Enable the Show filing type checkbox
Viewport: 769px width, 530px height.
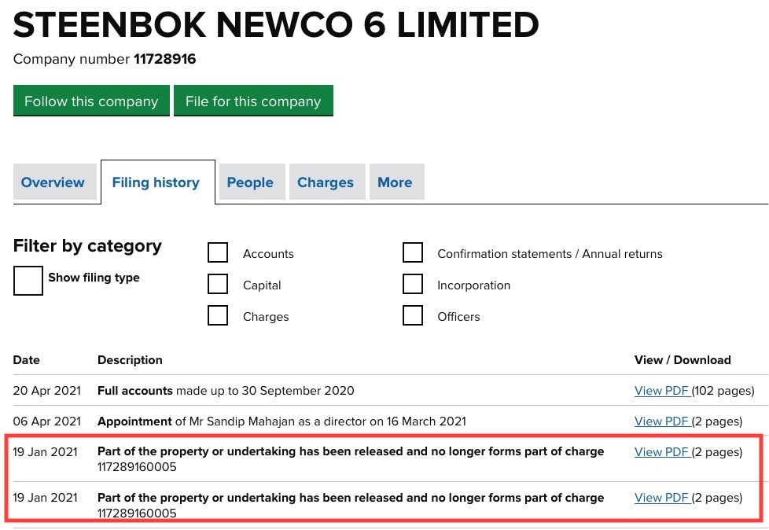click(28, 281)
